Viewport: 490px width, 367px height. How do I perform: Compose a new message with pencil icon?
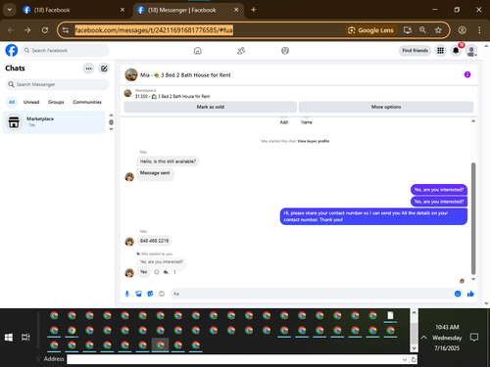[104, 69]
